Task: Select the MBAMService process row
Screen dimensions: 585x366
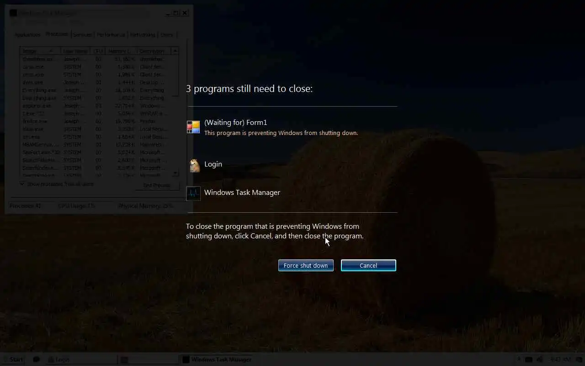Action: 96,145
